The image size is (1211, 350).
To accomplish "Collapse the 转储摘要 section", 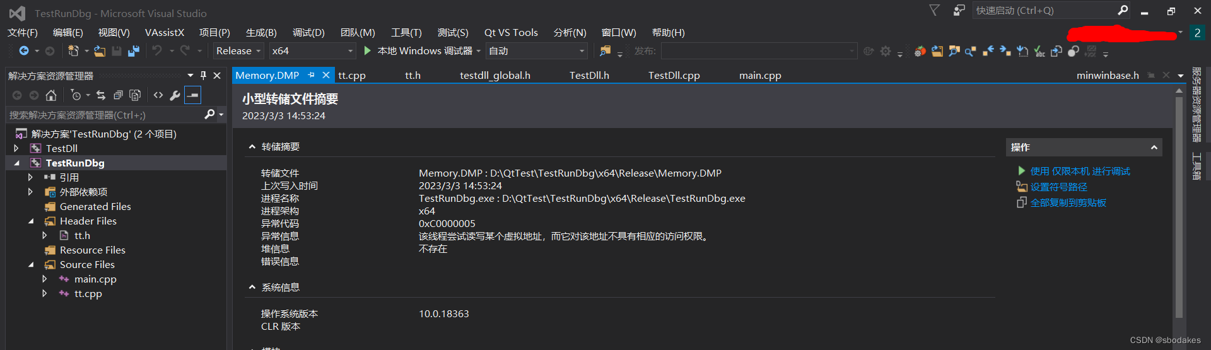I will 252,147.
